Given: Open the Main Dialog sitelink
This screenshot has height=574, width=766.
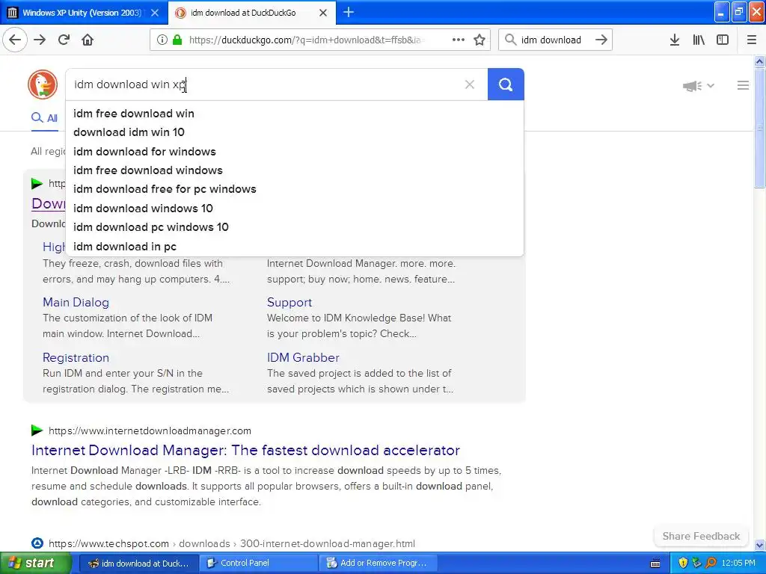Looking at the screenshot, I should coord(76,302).
